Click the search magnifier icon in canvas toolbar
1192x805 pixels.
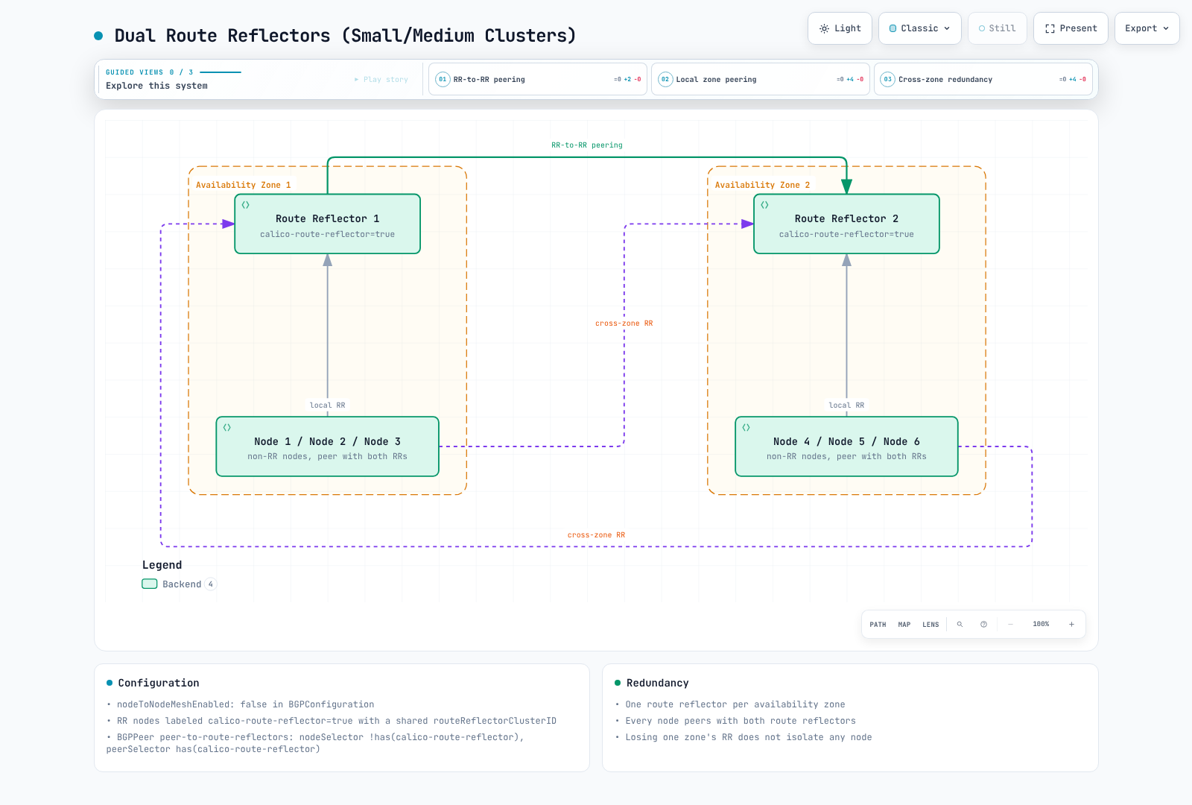pos(960,625)
